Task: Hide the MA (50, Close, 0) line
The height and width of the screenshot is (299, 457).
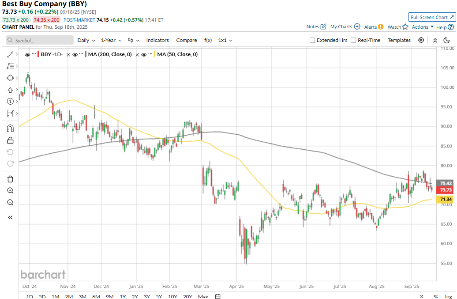Action: pyautogui.click(x=144, y=55)
